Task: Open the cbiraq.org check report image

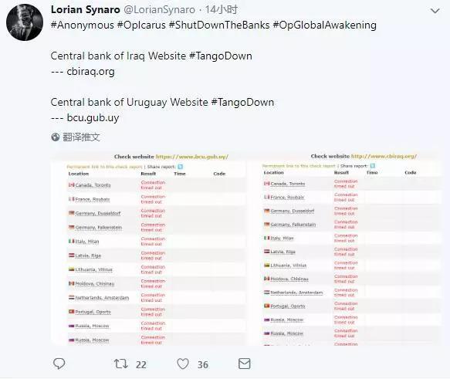Action: coord(344,249)
